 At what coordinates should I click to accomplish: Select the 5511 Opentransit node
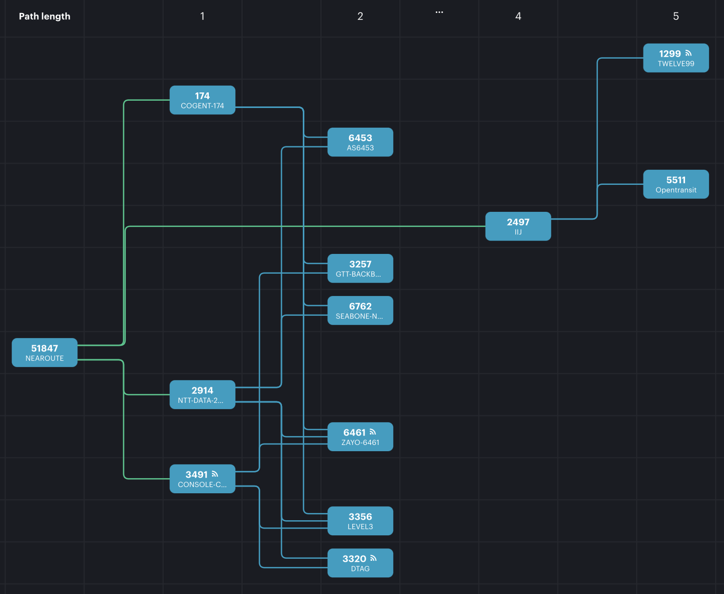pos(676,184)
